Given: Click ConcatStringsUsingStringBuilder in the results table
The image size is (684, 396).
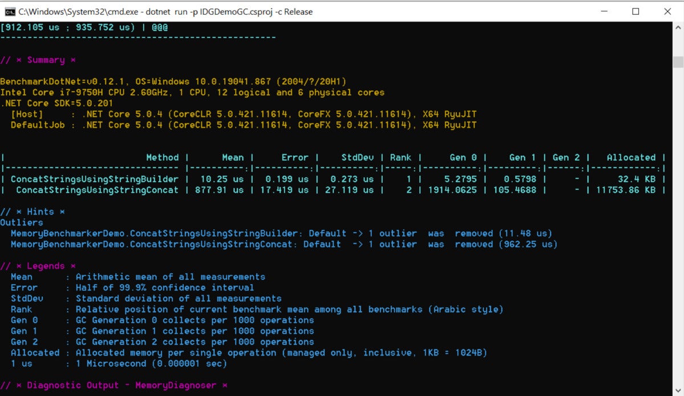Looking at the screenshot, I should point(95,179).
